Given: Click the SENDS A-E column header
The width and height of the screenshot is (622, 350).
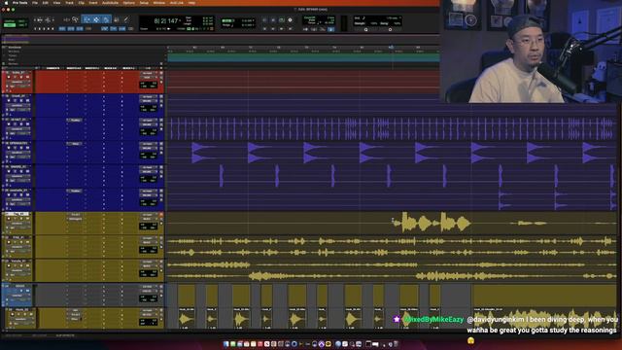Looking at the screenshot, I should coord(110,68).
